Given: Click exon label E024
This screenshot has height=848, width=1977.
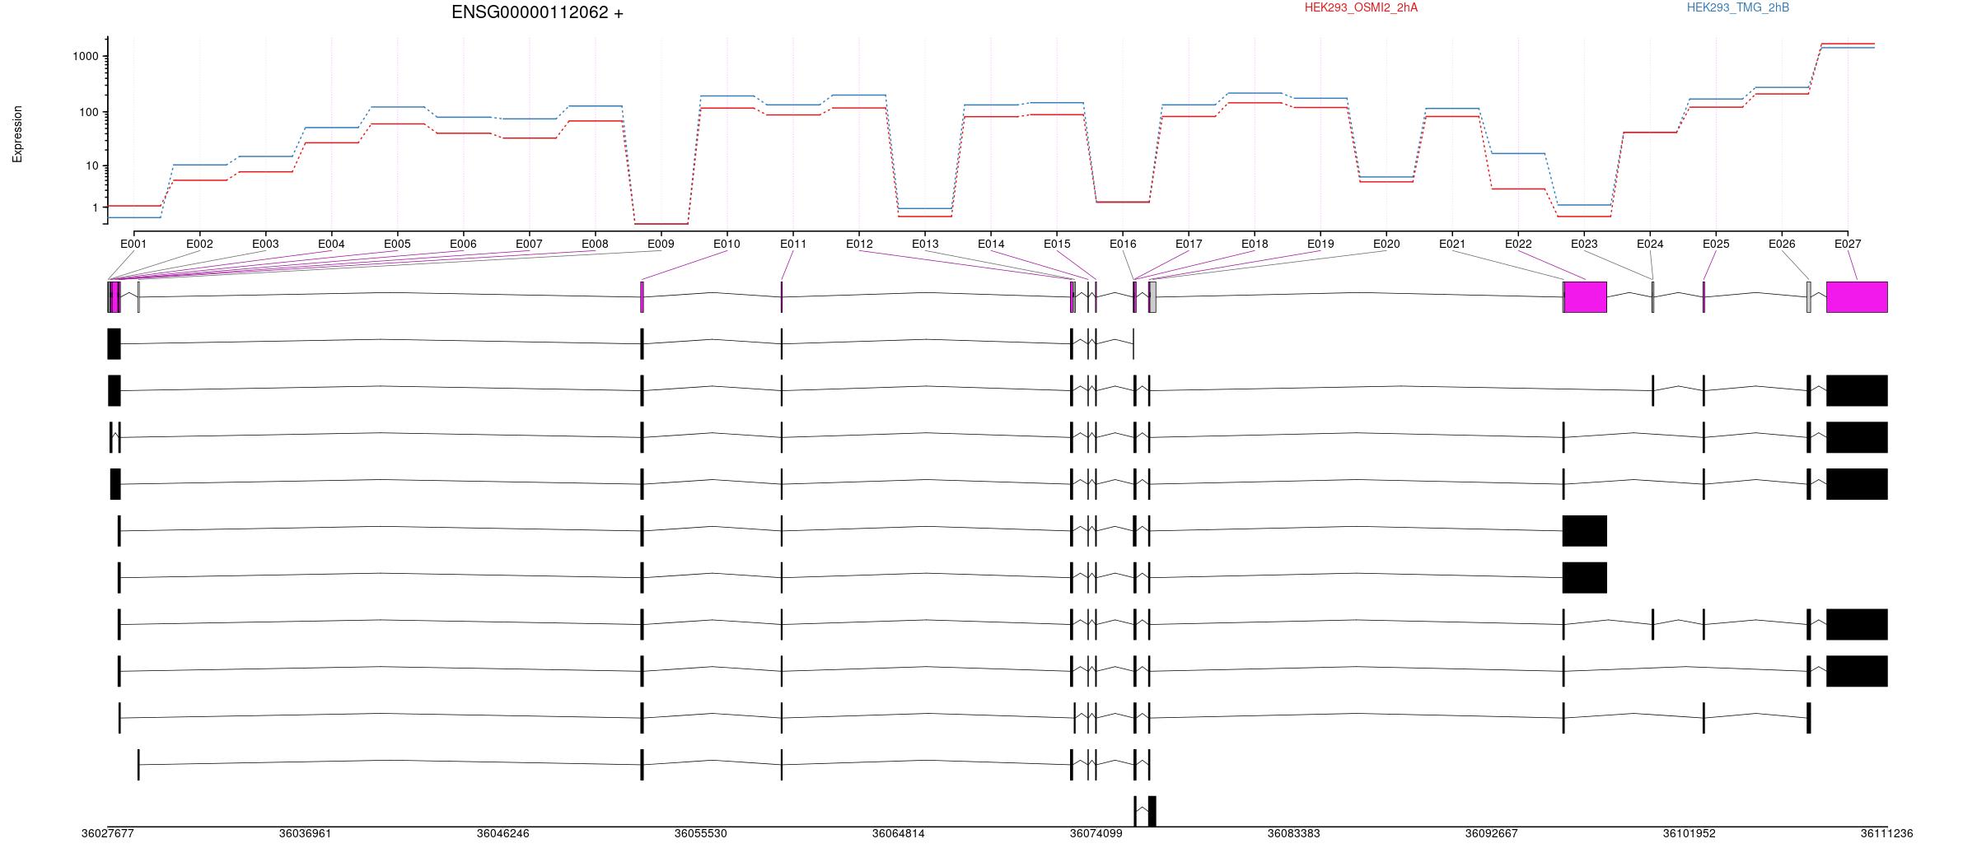Looking at the screenshot, I should click(x=1650, y=244).
